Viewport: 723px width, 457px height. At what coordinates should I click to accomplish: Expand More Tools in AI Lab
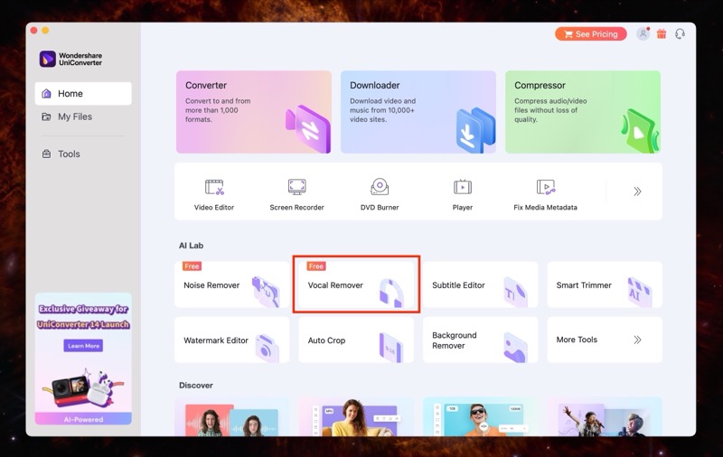[x=605, y=340]
